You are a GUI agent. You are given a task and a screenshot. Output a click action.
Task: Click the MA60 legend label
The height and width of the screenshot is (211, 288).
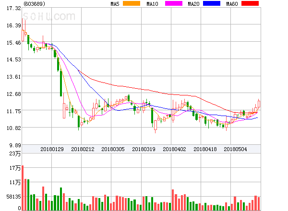coord(232,4)
